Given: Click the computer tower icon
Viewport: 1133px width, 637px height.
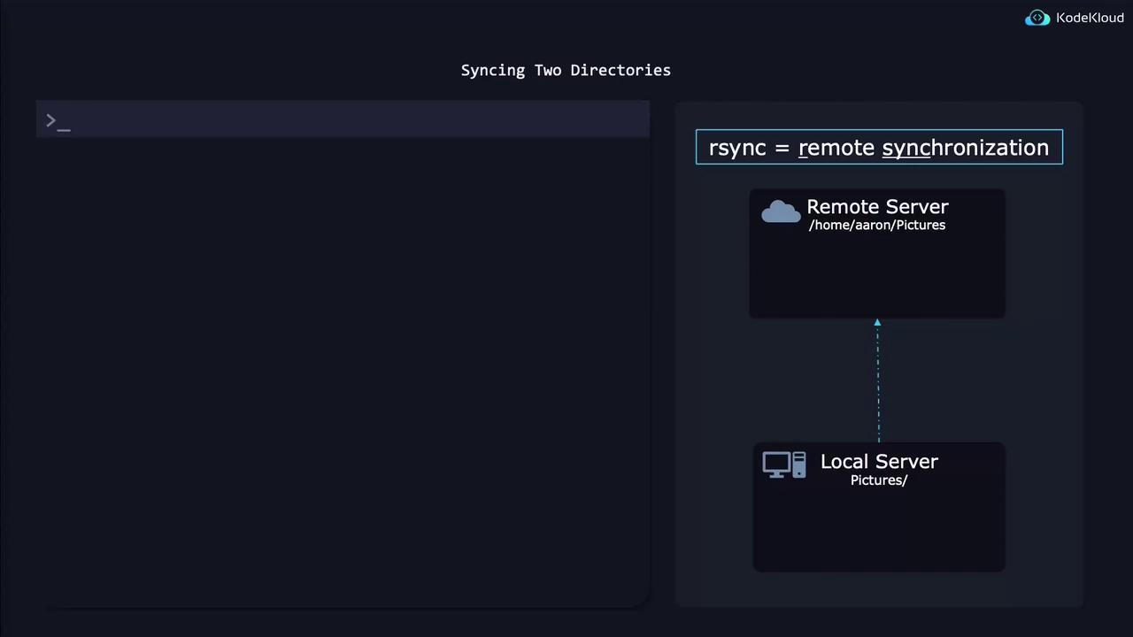Looking at the screenshot, I should (799, 464).
